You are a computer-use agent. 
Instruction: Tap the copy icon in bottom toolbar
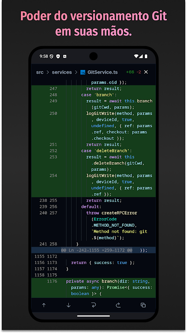click(x=143, y=305)
